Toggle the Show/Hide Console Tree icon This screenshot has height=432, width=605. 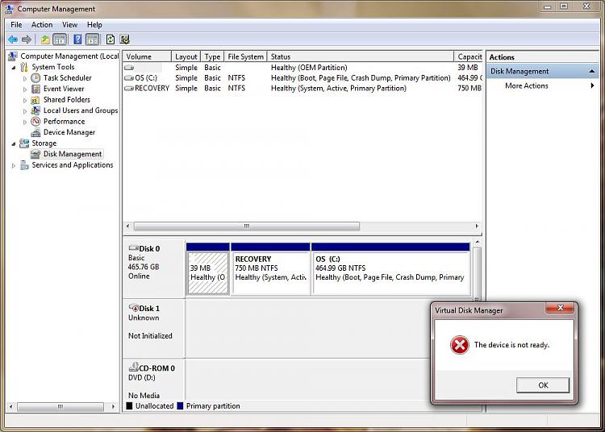click(60, 39)
